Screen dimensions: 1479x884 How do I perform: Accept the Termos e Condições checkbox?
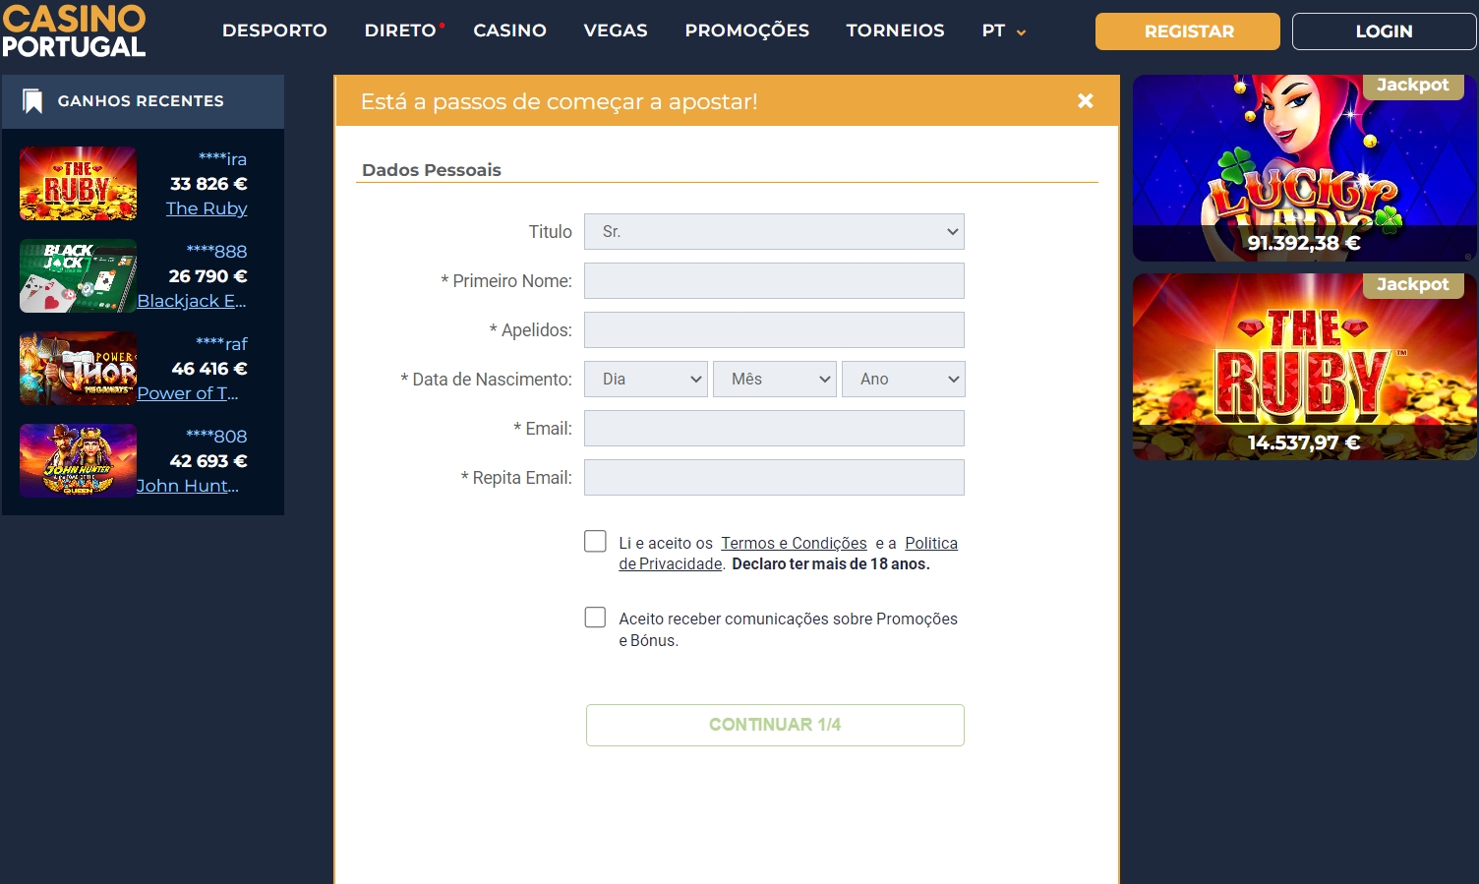point(595,542)
